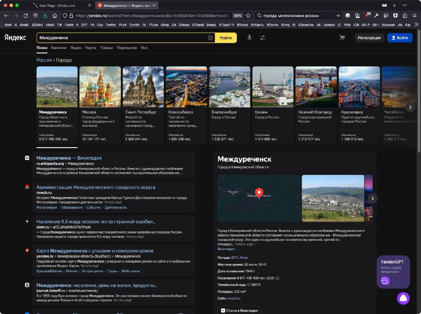Click the blue Войти button

(x=400, y=38)
